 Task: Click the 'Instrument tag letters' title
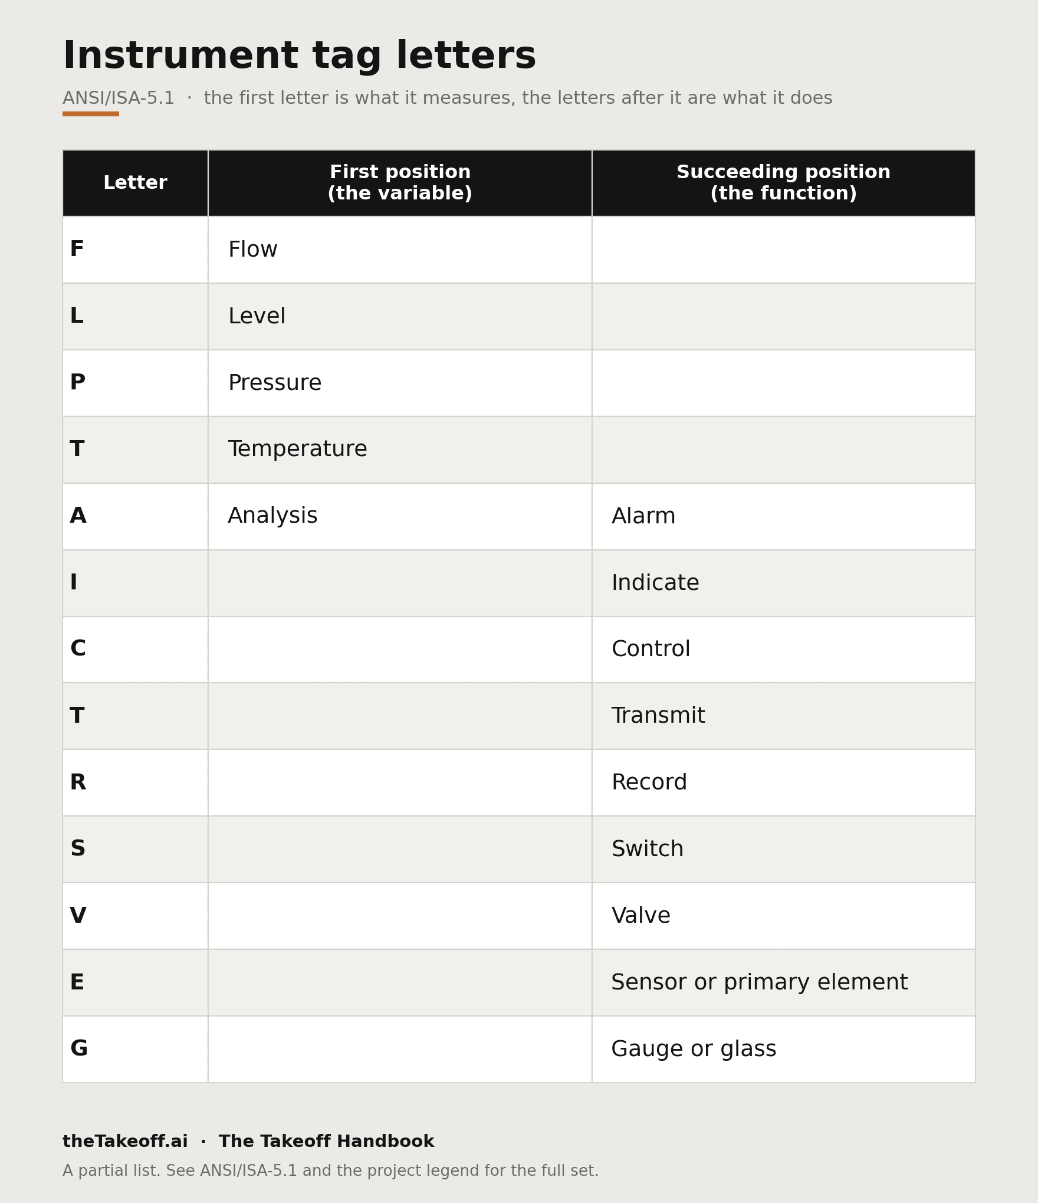[x=299, y=57]
